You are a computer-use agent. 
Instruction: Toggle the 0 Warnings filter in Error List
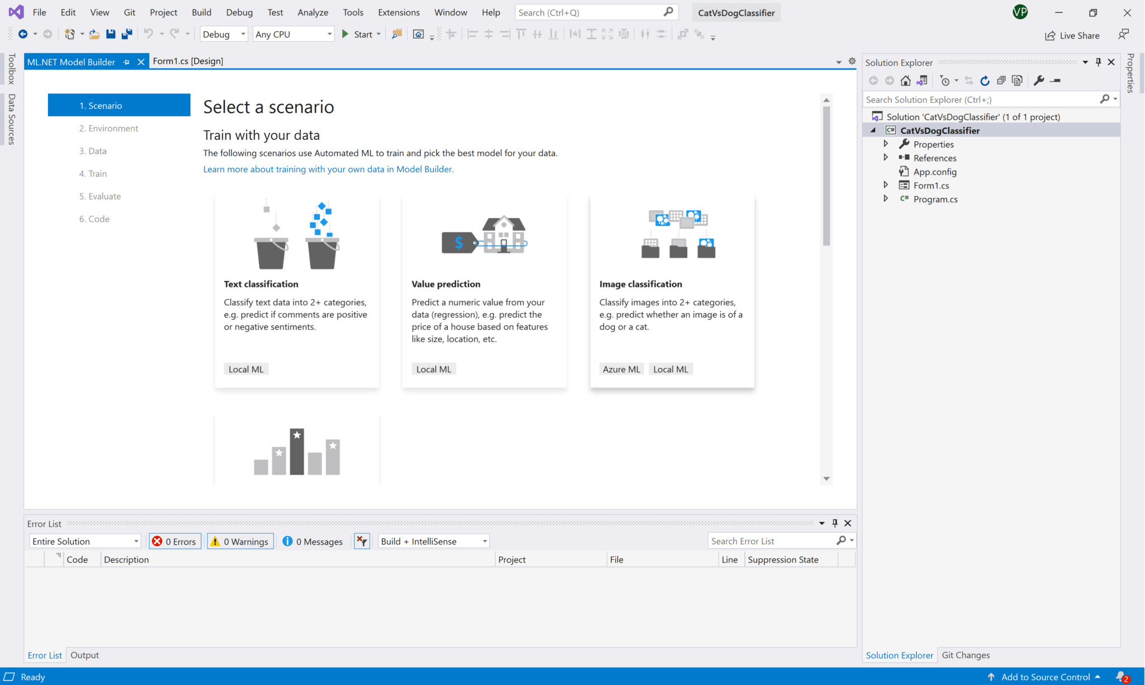coord(240,541)
